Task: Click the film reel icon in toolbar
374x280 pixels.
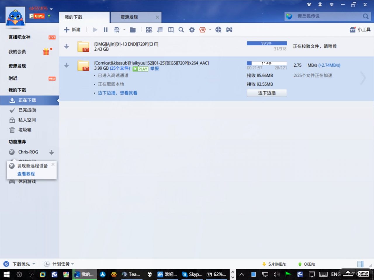Action: pos(218,30)
